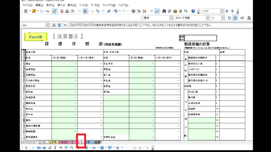
Task: Click the Sort Ascending icon
Action: point(139,11)
